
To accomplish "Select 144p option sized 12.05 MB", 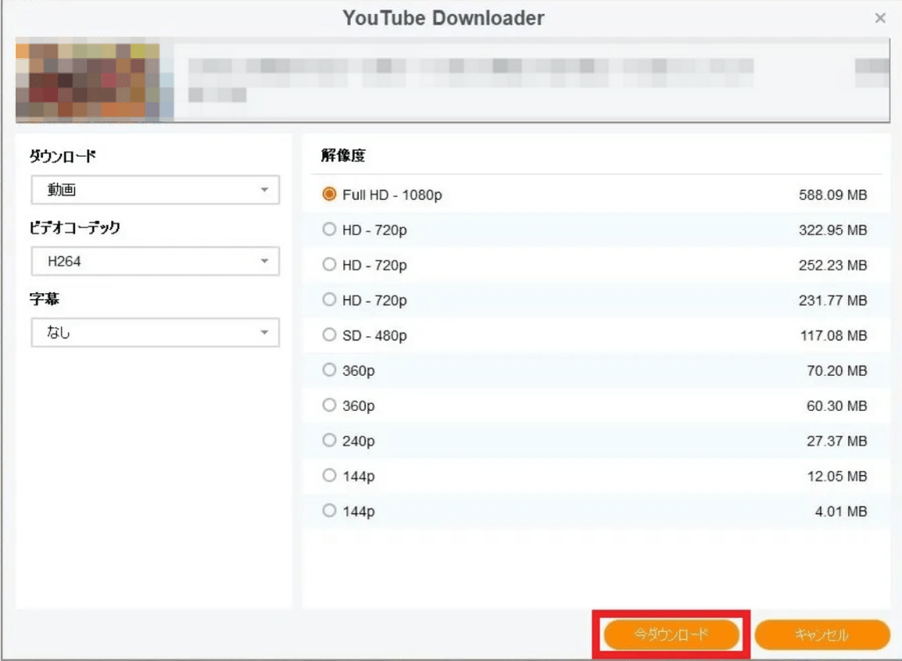I will pos(329,475).
